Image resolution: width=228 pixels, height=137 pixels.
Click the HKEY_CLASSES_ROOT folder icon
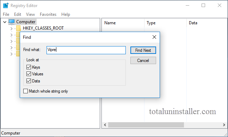[18, 28]
